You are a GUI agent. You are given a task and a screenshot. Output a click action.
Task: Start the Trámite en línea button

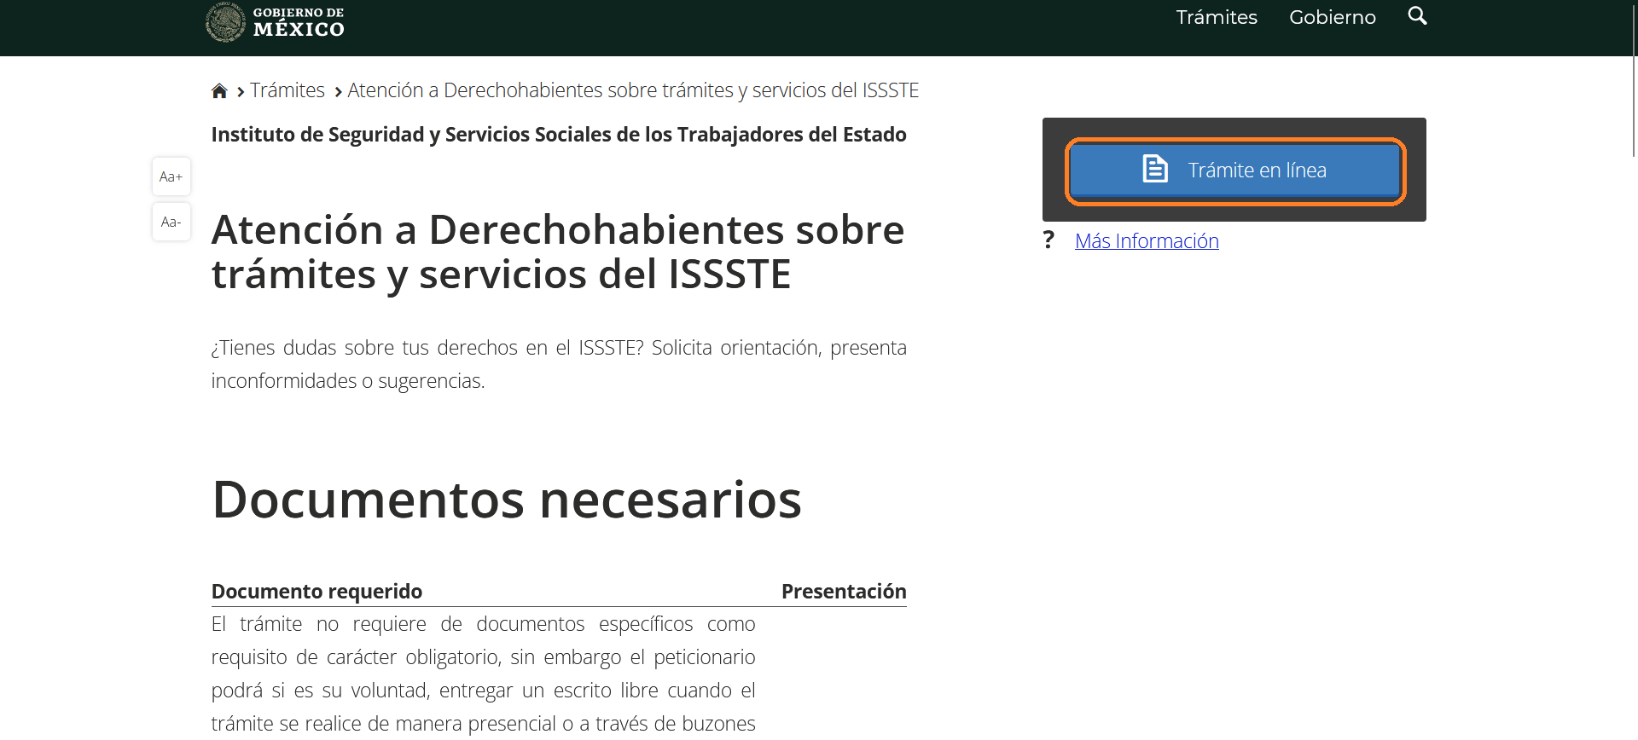[x=1234, y=171]
